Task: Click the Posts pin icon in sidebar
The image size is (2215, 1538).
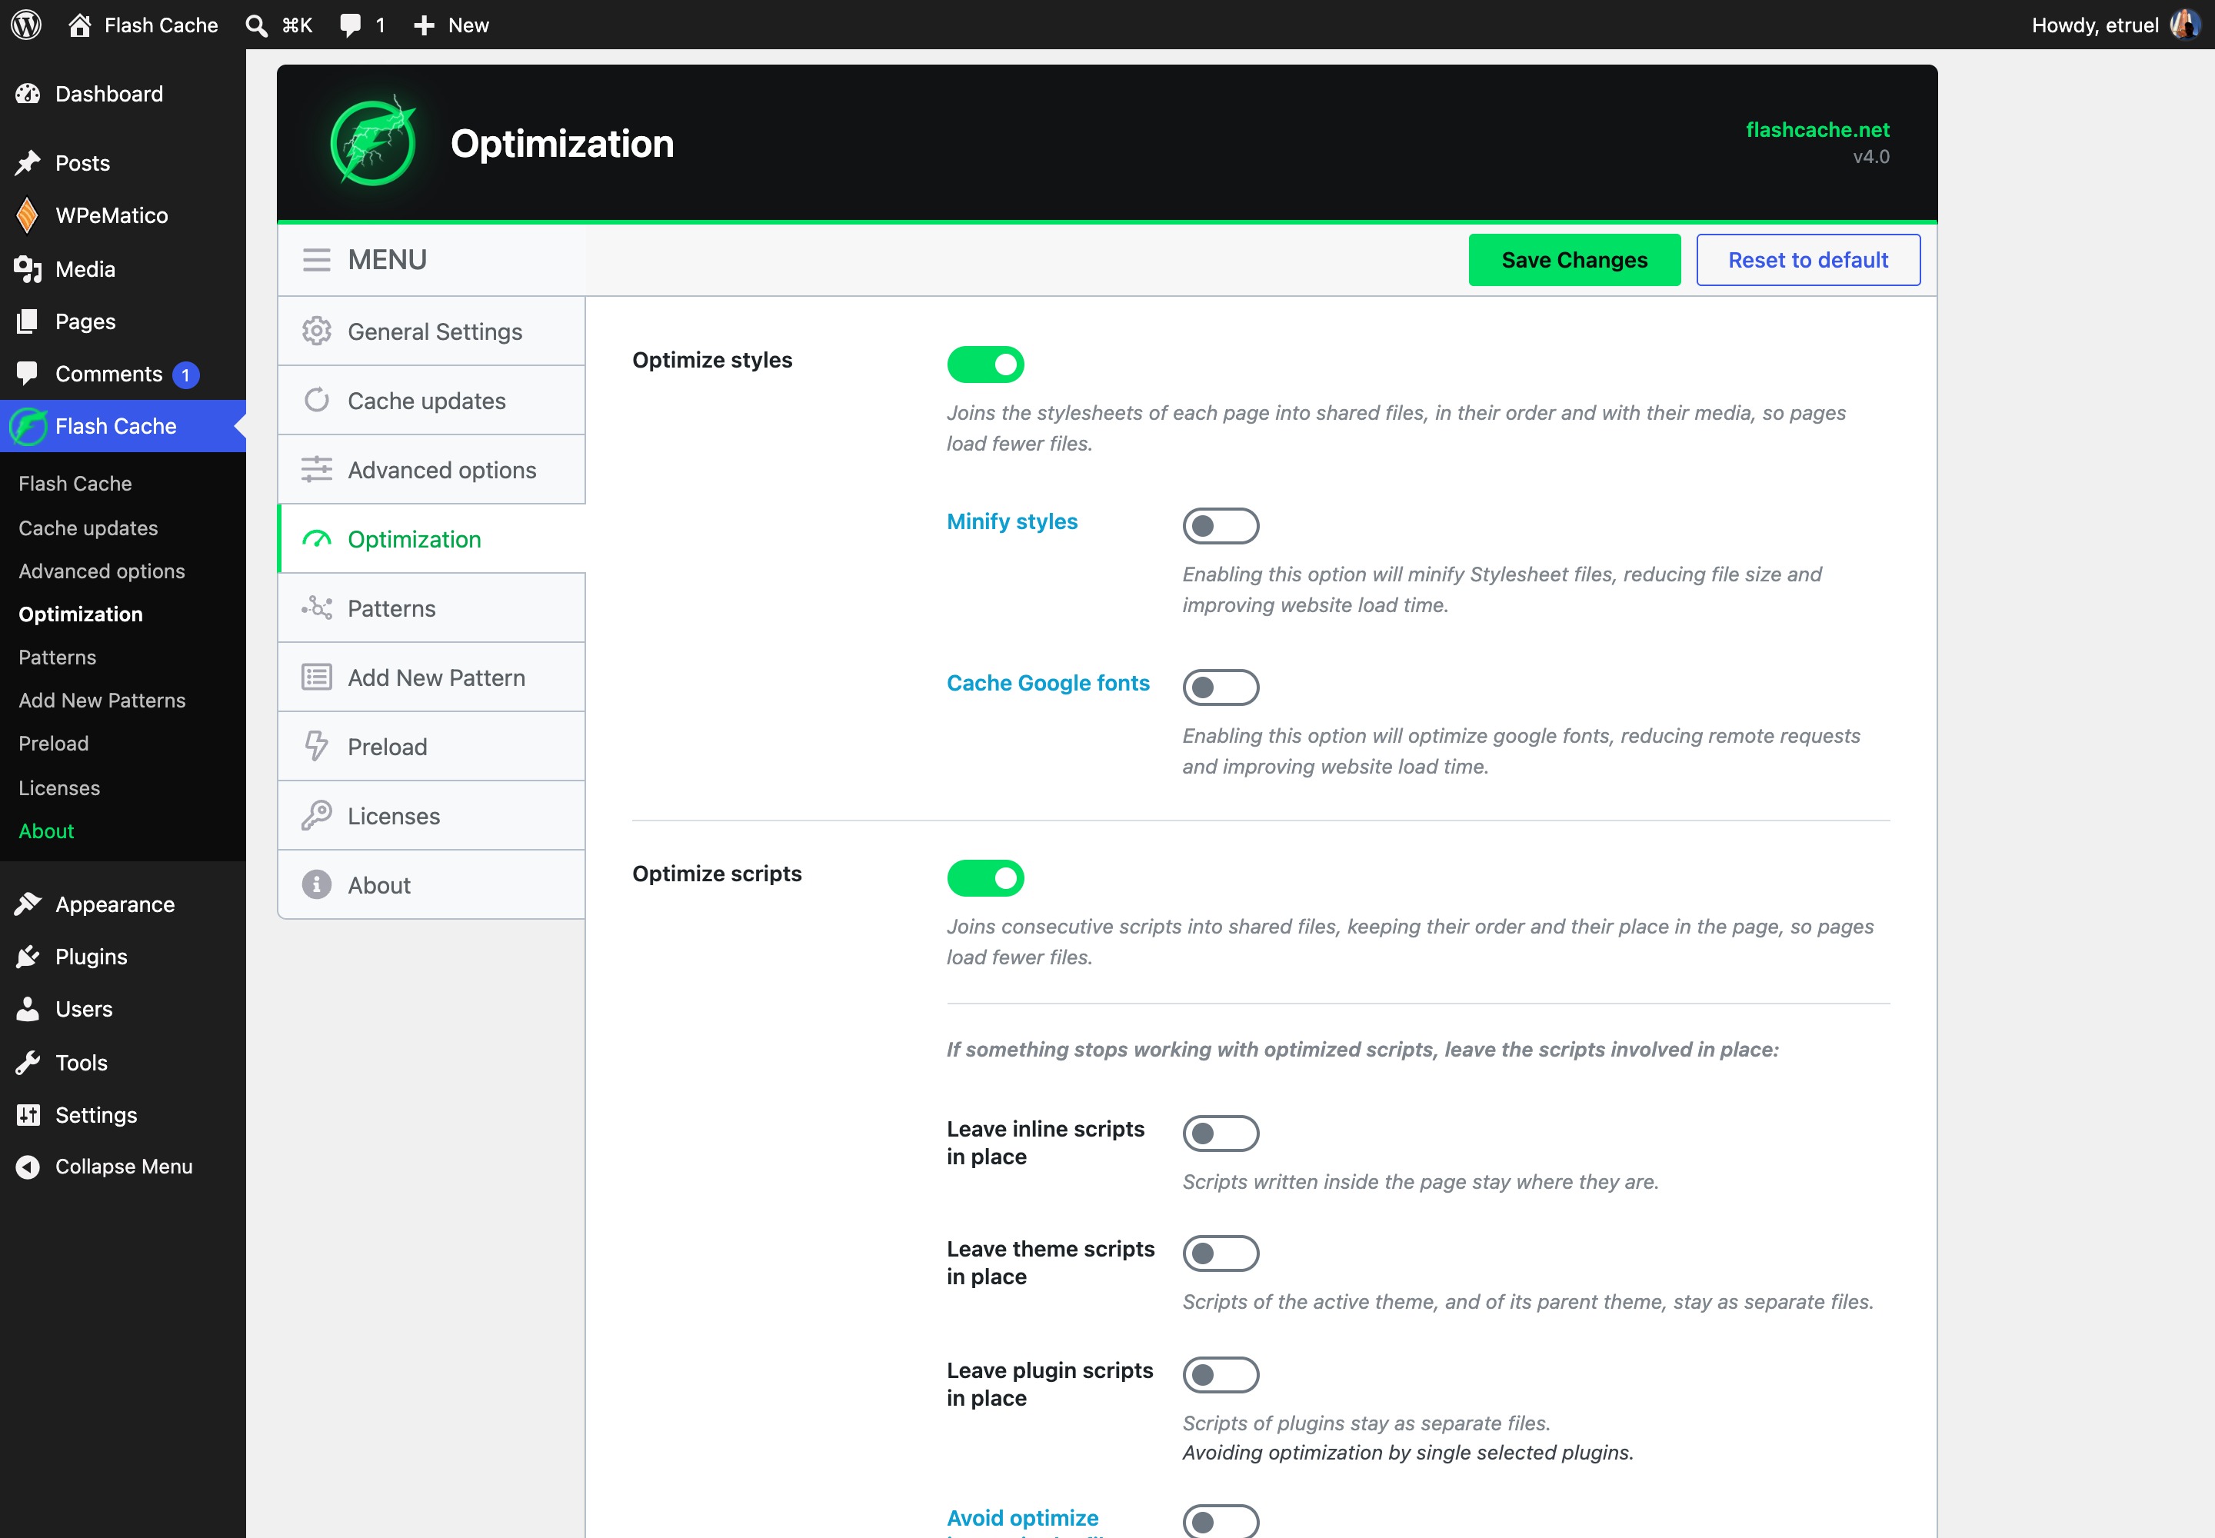Action: click(x=28, y=163)
